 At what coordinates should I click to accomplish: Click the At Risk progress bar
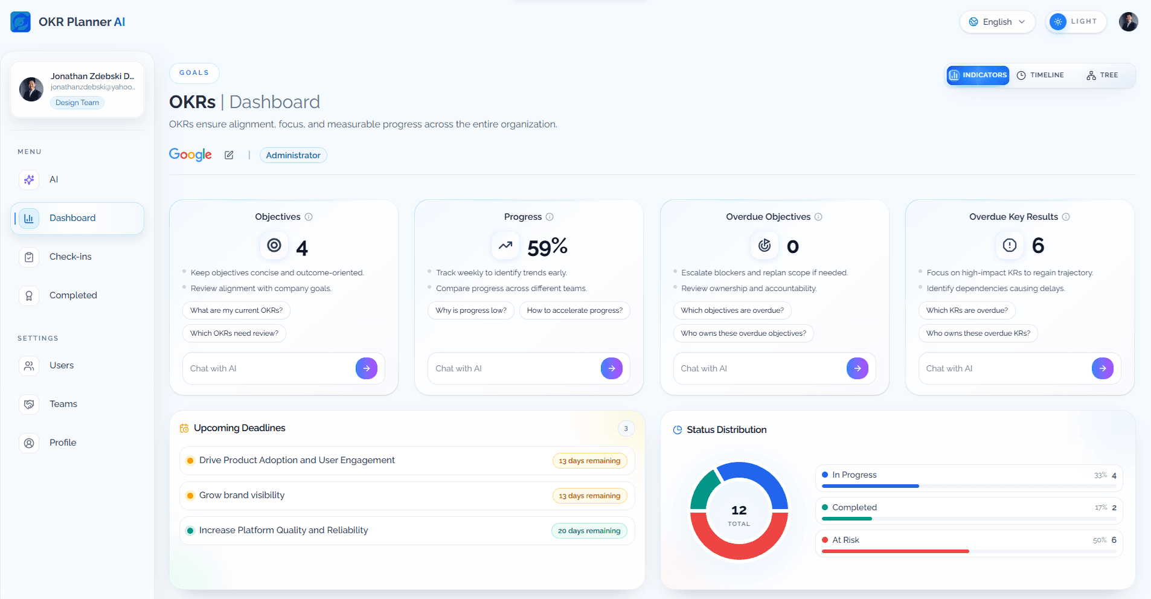(x=896, y=551)
